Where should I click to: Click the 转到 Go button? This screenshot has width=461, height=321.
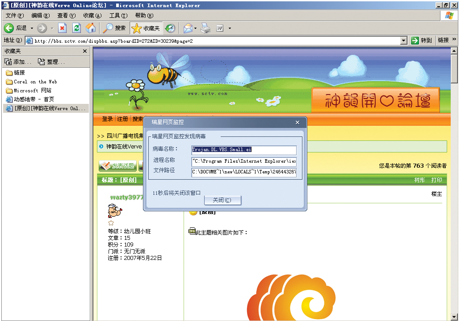tap(421, 41)
